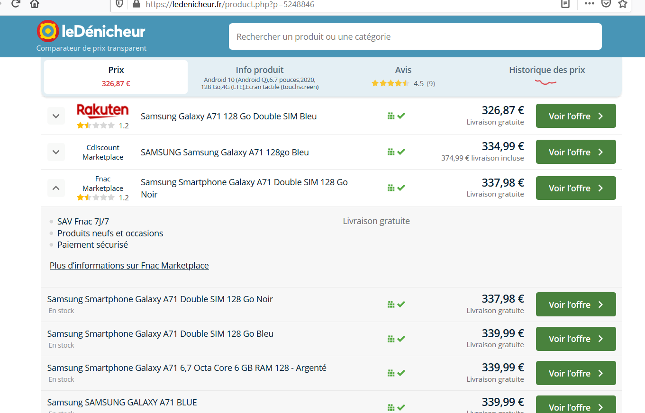Click the Pocket save icon
This screenshot has height=413, width=645.
[x=606, y=4]
